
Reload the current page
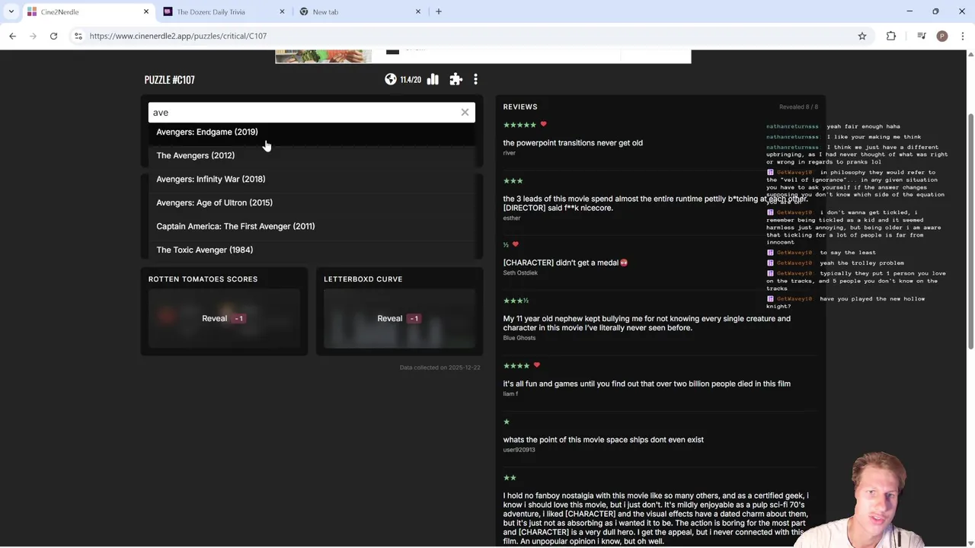point(53,36)
